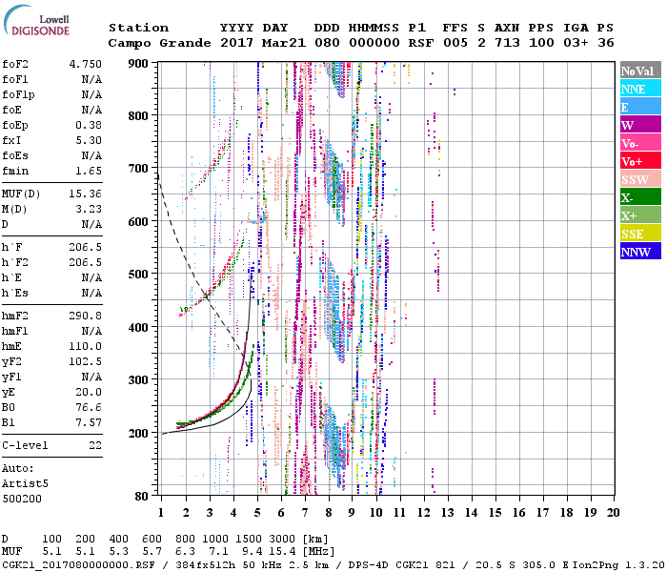Click the CGK21_2017080000000.RSF file name
Viewport: 667px width, 572px height.
pos(78,564)
